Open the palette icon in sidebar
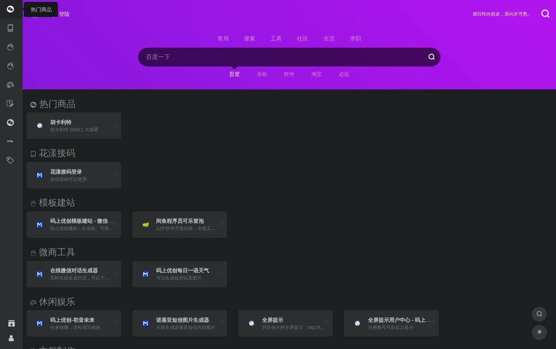Viewport: 556px width, 349px height. click(x=11, y=85)
